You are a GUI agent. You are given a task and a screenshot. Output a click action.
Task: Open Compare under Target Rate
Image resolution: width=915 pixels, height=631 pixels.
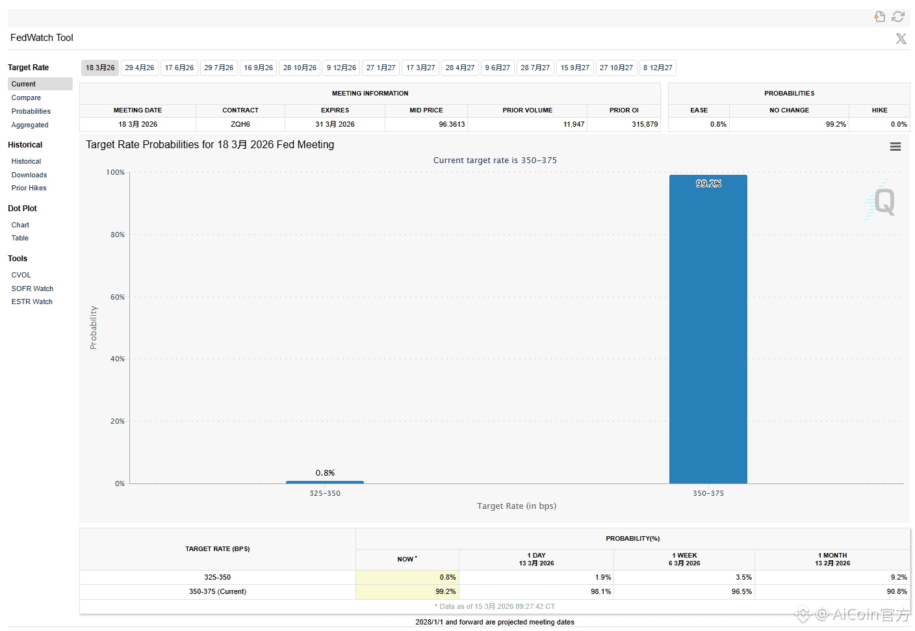click(x=26, y=98)
